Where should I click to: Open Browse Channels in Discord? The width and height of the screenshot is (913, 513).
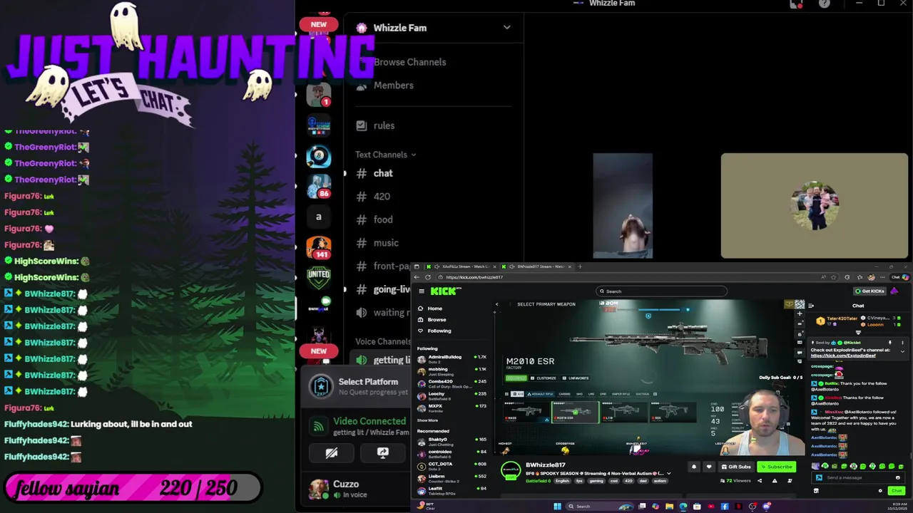[x=409, y=62]
